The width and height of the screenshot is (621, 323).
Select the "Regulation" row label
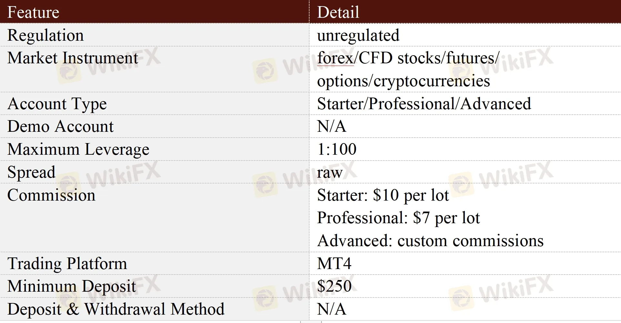46,35
